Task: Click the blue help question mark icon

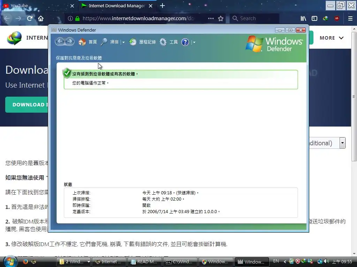Action: 185,42
